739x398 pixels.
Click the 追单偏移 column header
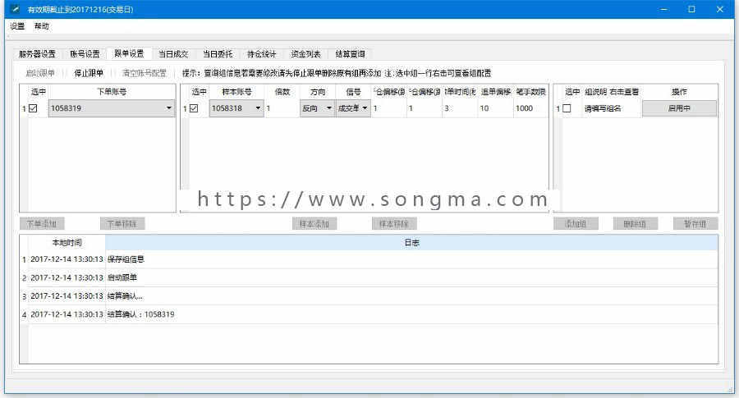[x=495, y=92]
